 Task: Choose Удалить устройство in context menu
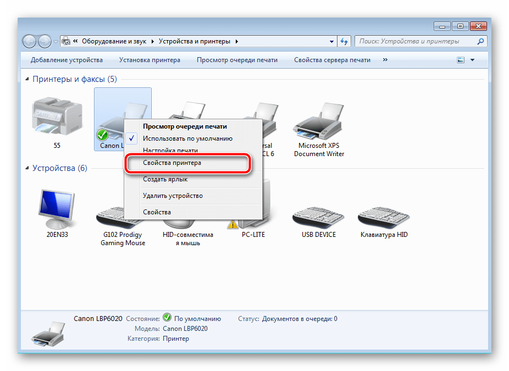173,196
